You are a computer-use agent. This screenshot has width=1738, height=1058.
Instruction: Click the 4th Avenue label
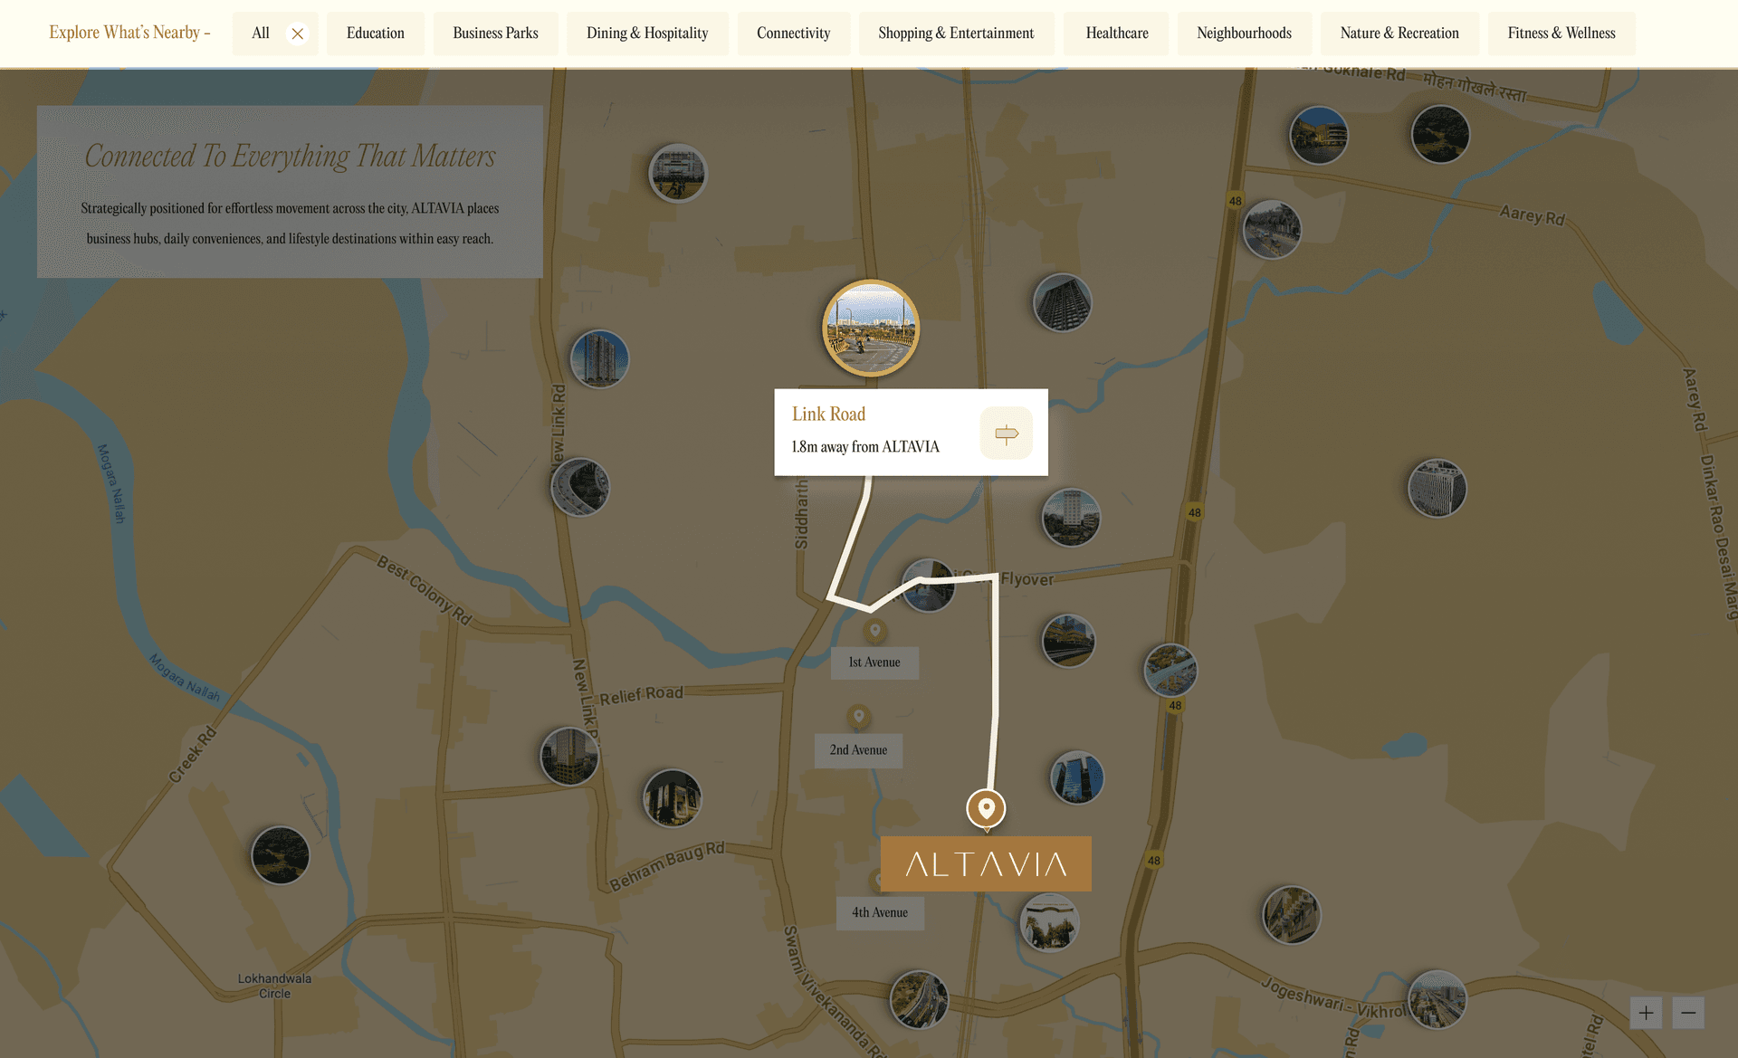880,913
